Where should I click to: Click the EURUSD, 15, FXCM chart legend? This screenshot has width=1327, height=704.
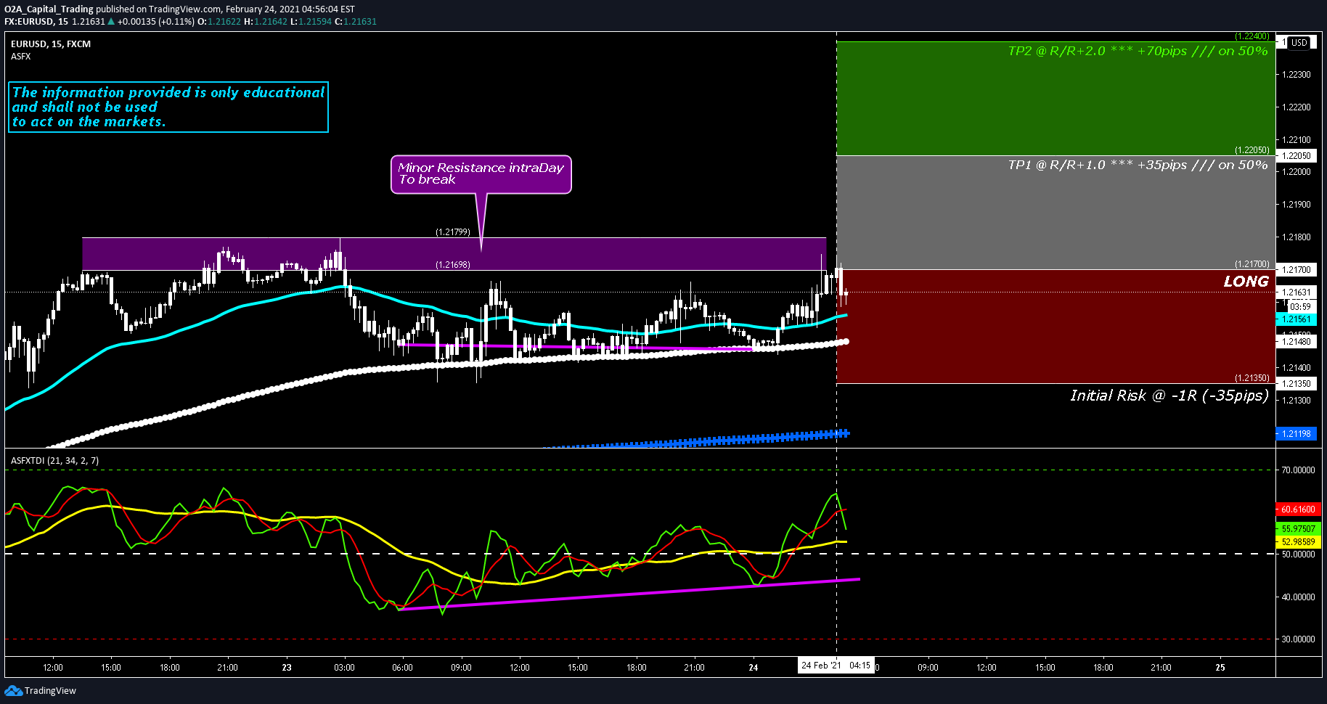[51, 44]
